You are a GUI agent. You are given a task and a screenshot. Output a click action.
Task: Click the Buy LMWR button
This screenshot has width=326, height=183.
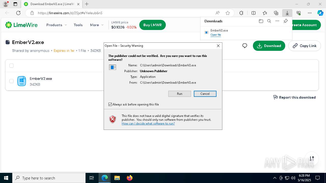click(153, 25)
